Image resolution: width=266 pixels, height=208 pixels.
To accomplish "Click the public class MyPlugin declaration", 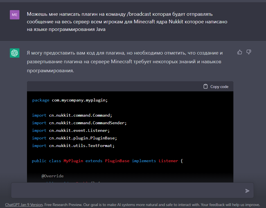I will tap(107, 161).
